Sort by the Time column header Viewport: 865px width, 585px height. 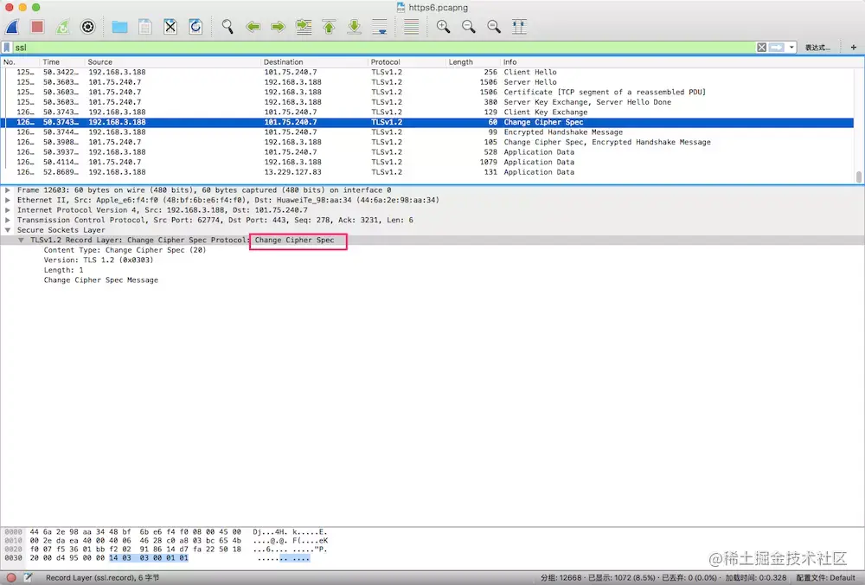click(61, 61)
